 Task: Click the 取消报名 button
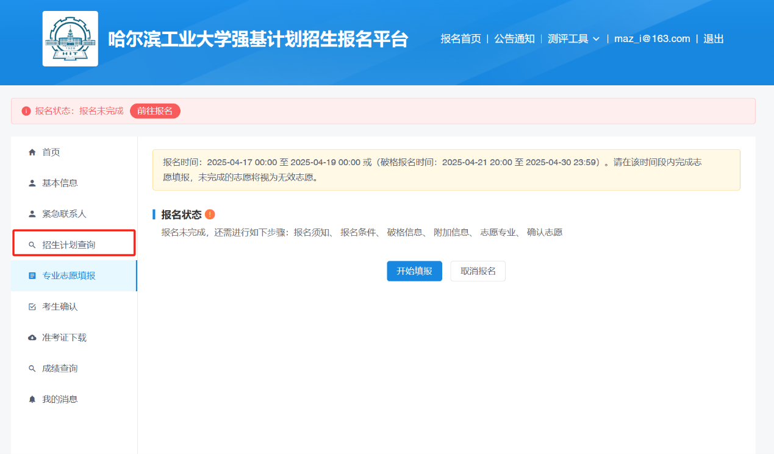(x=478, y=271)
